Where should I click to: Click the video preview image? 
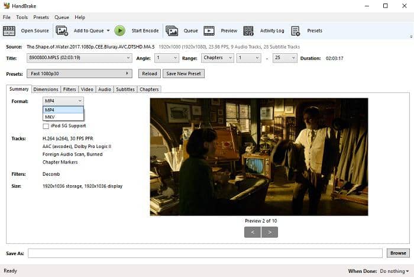(x=259, y=157)
